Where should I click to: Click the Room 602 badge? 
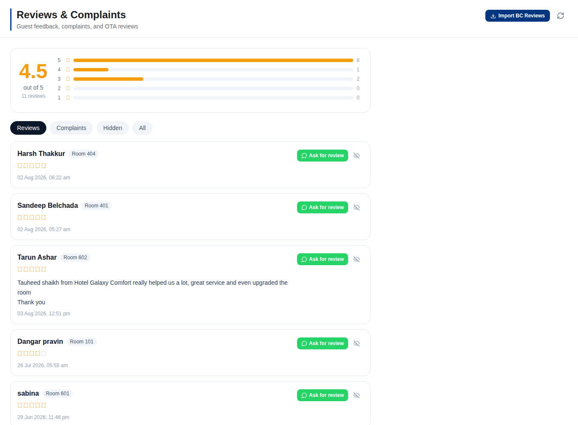[75, 258]
